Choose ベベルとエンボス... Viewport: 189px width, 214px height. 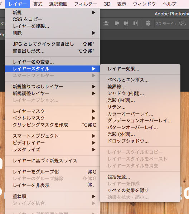[140, 80]
